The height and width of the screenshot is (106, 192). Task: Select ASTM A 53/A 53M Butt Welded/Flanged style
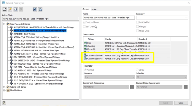[36, 37]
